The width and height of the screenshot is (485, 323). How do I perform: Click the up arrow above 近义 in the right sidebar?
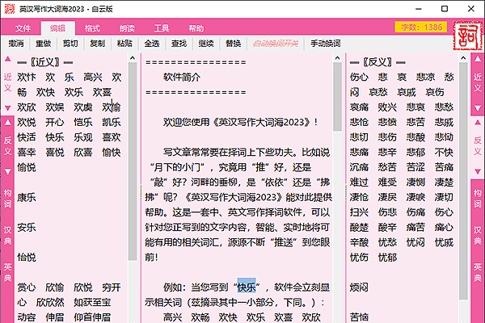pyautogui.click(x=478, y=59)
